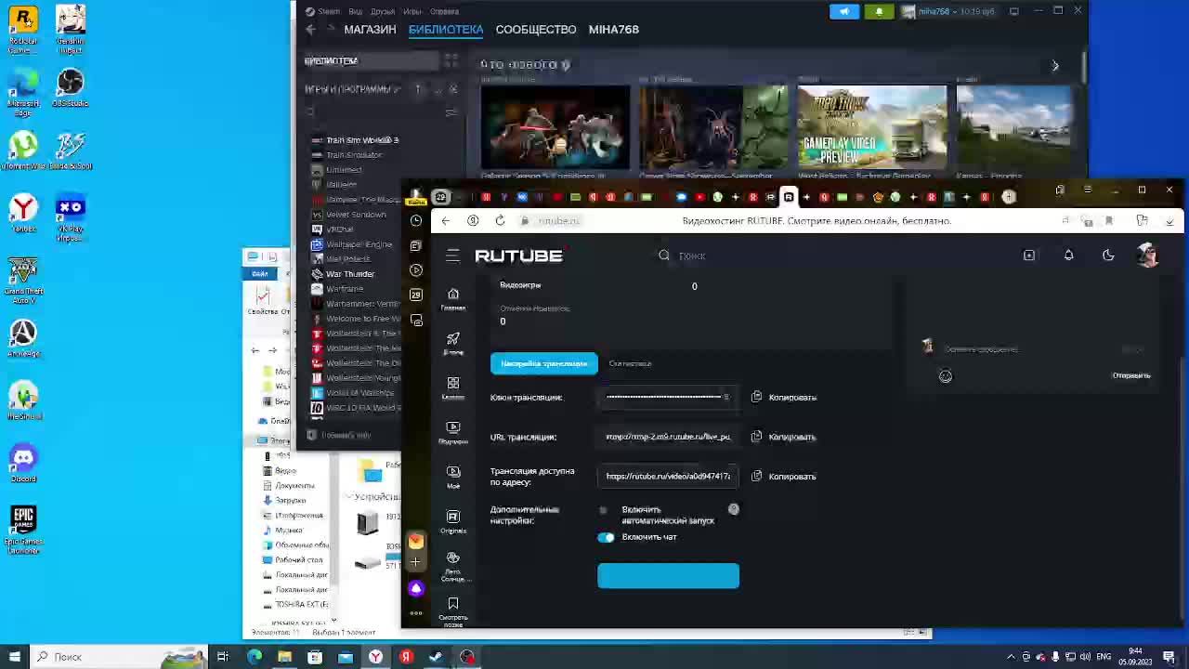This screenshot has height=669, width=1189.
Task: Go back in Steam navigation
Action: (311, 30)
